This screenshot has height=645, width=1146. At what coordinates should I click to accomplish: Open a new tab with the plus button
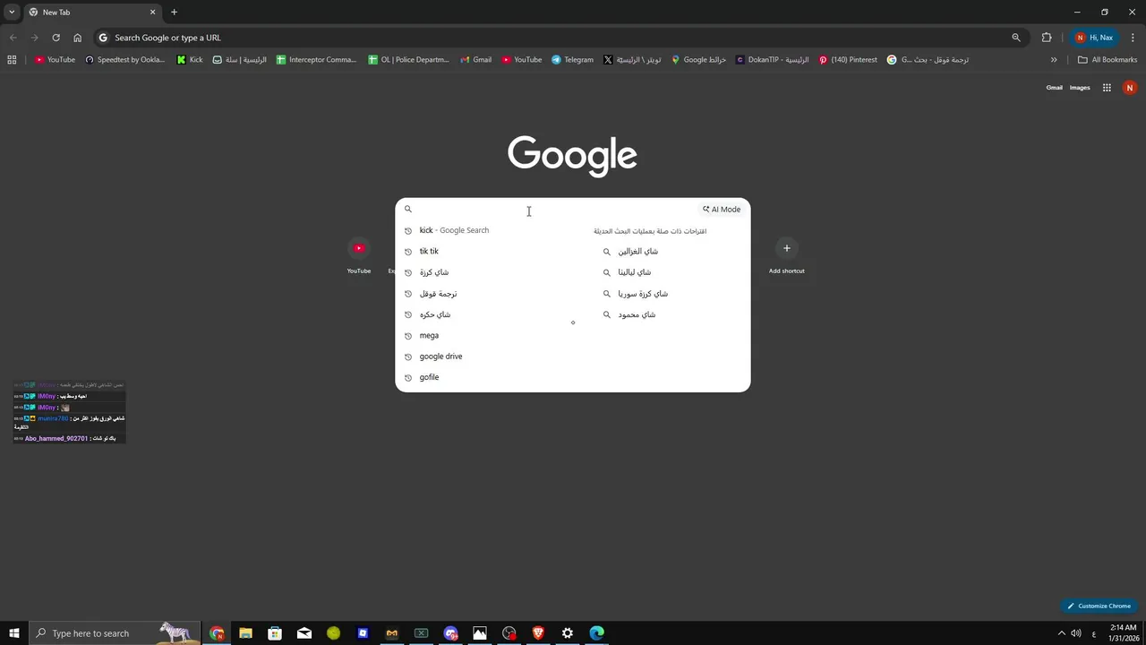coord(174,13)
